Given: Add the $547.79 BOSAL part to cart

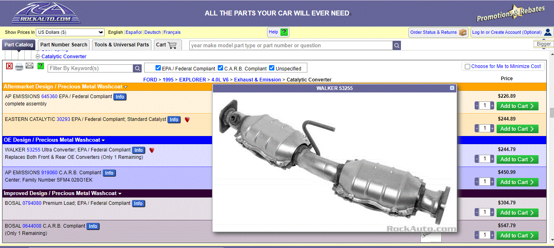Looking at the screenshot, I should tap(517, 235).
